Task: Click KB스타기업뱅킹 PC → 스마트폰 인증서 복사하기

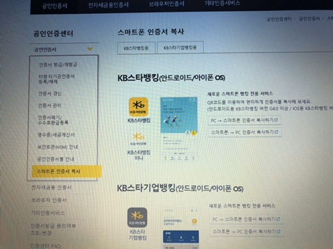Action: pos(246,219)
